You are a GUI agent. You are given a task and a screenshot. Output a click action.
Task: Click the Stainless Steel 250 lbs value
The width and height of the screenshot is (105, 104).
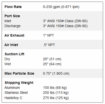[56, 93]
